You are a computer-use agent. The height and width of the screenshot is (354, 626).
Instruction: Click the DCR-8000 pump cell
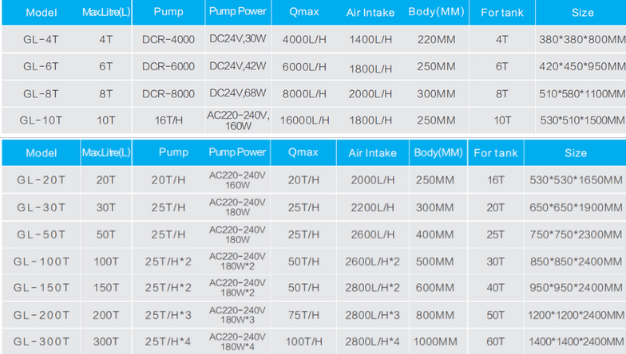169,92
